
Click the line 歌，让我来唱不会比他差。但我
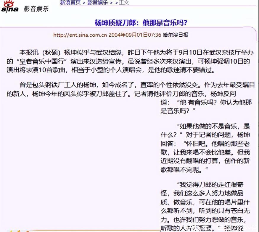pyautogui.click(x=205, y=152)
